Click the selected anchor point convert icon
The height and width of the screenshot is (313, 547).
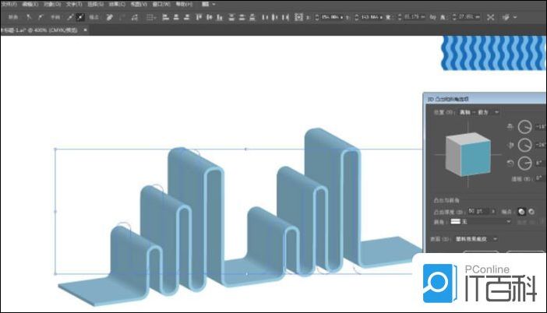[x=79, y=16]
